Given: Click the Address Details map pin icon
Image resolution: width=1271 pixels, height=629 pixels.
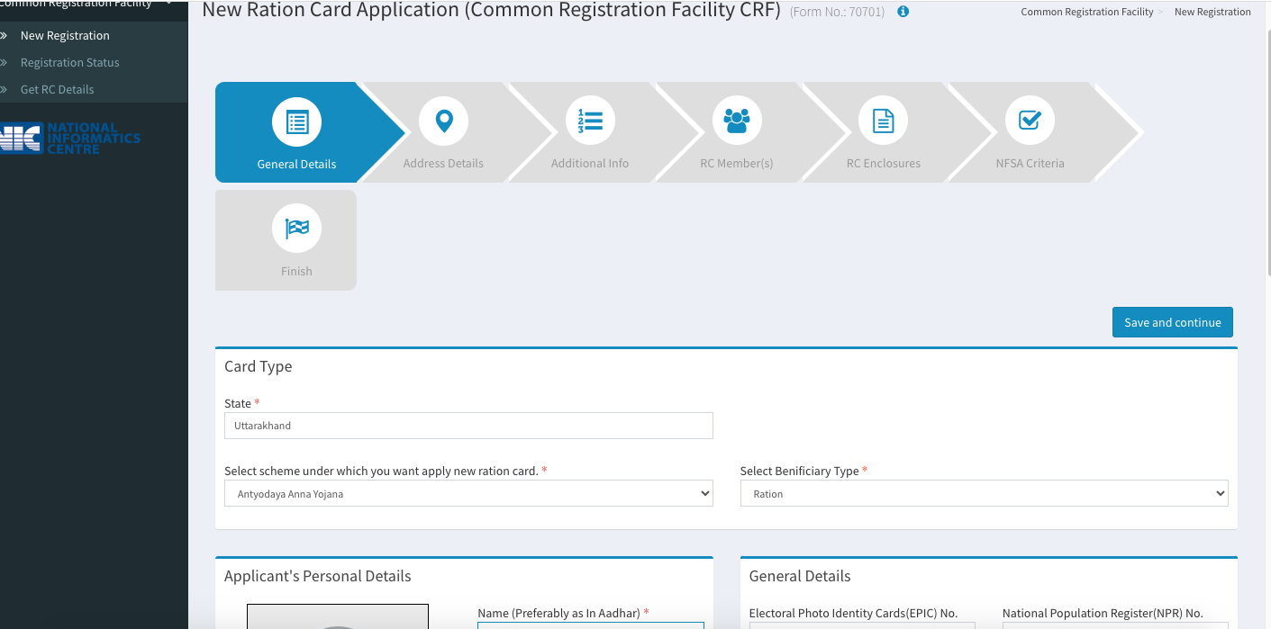Looking at the screenshot, I should 443,121.
